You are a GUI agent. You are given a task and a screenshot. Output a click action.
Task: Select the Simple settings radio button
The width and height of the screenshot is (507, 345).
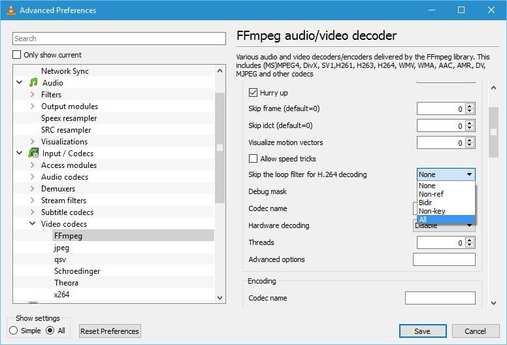[x=14, y=331]
